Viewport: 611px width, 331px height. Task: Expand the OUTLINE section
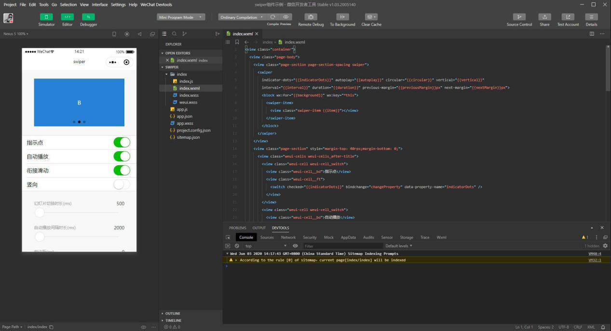[173, 314]
